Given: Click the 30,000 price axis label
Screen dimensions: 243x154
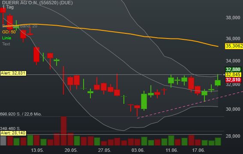Looking at the screenshot, I should click(233, 109).
